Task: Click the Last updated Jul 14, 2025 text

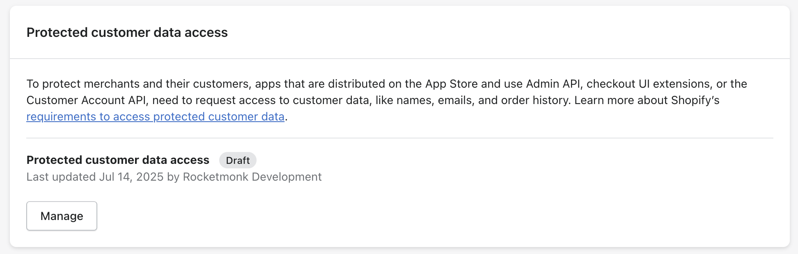Action: 95,177
